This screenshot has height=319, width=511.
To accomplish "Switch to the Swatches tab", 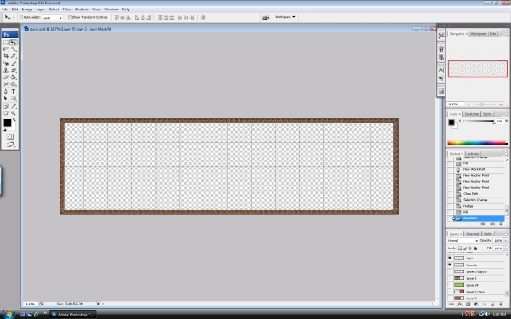I will pos(471,114).
